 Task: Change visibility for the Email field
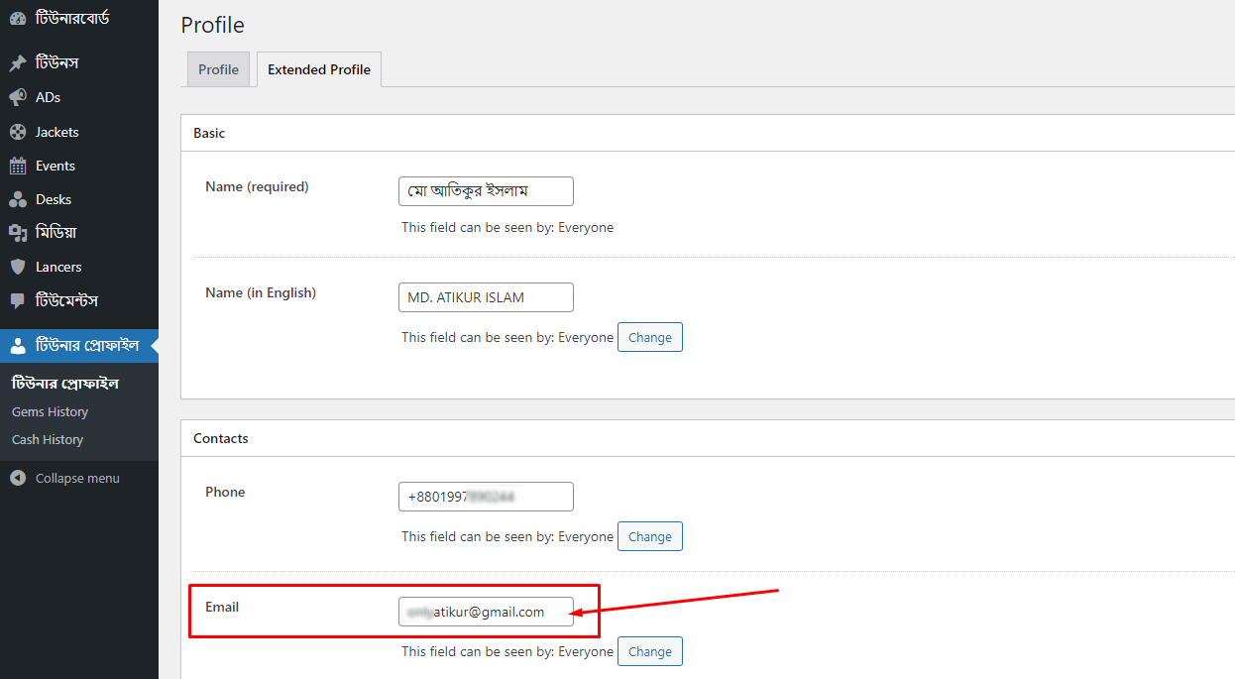point(650,651)
